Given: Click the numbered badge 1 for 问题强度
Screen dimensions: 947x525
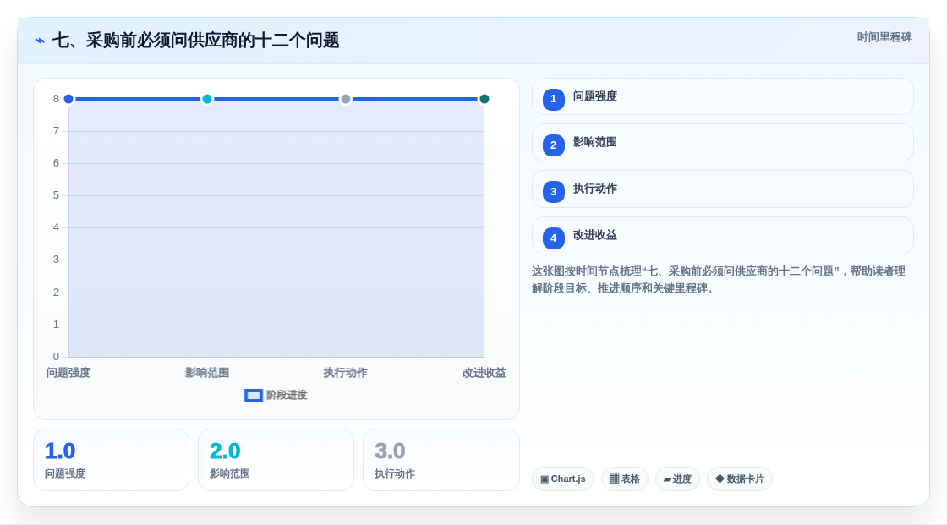Looking at the screenshot, I should [x=553, y=99].
